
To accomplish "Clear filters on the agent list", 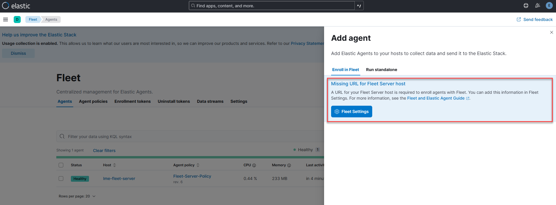I will tap(104, 151).
